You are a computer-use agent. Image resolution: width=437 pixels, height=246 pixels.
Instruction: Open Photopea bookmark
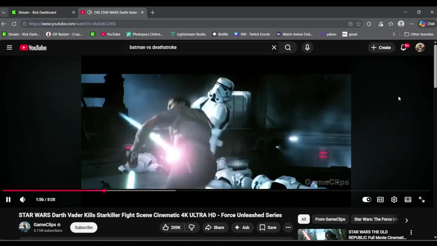coord(145,34)
